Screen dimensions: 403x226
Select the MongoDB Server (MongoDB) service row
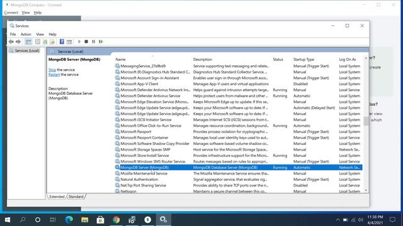coord(239,168)
